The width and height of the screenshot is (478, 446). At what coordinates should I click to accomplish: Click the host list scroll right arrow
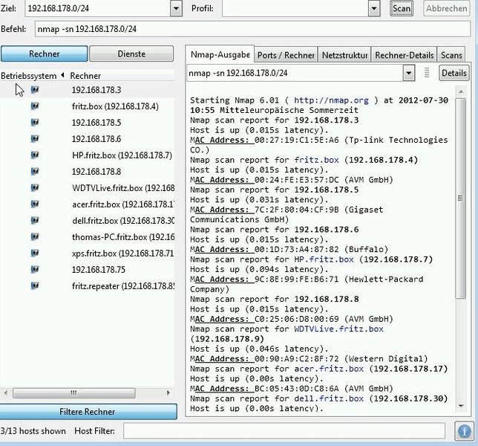[168, 393]
